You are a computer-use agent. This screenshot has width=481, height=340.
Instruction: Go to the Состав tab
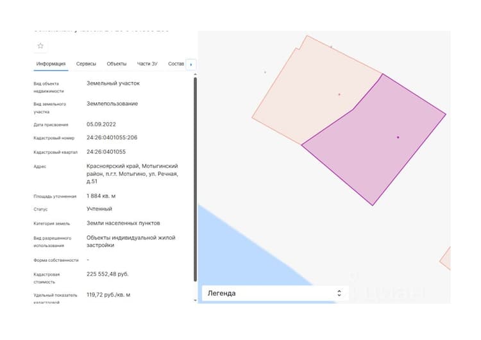176,64
